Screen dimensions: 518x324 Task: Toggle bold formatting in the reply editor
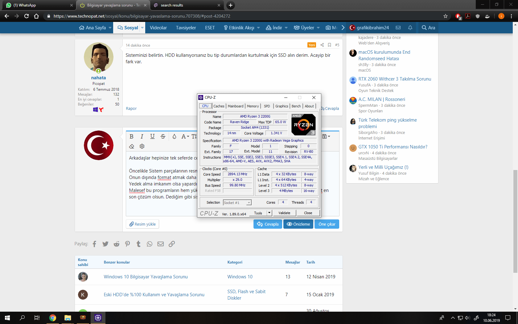132,136
